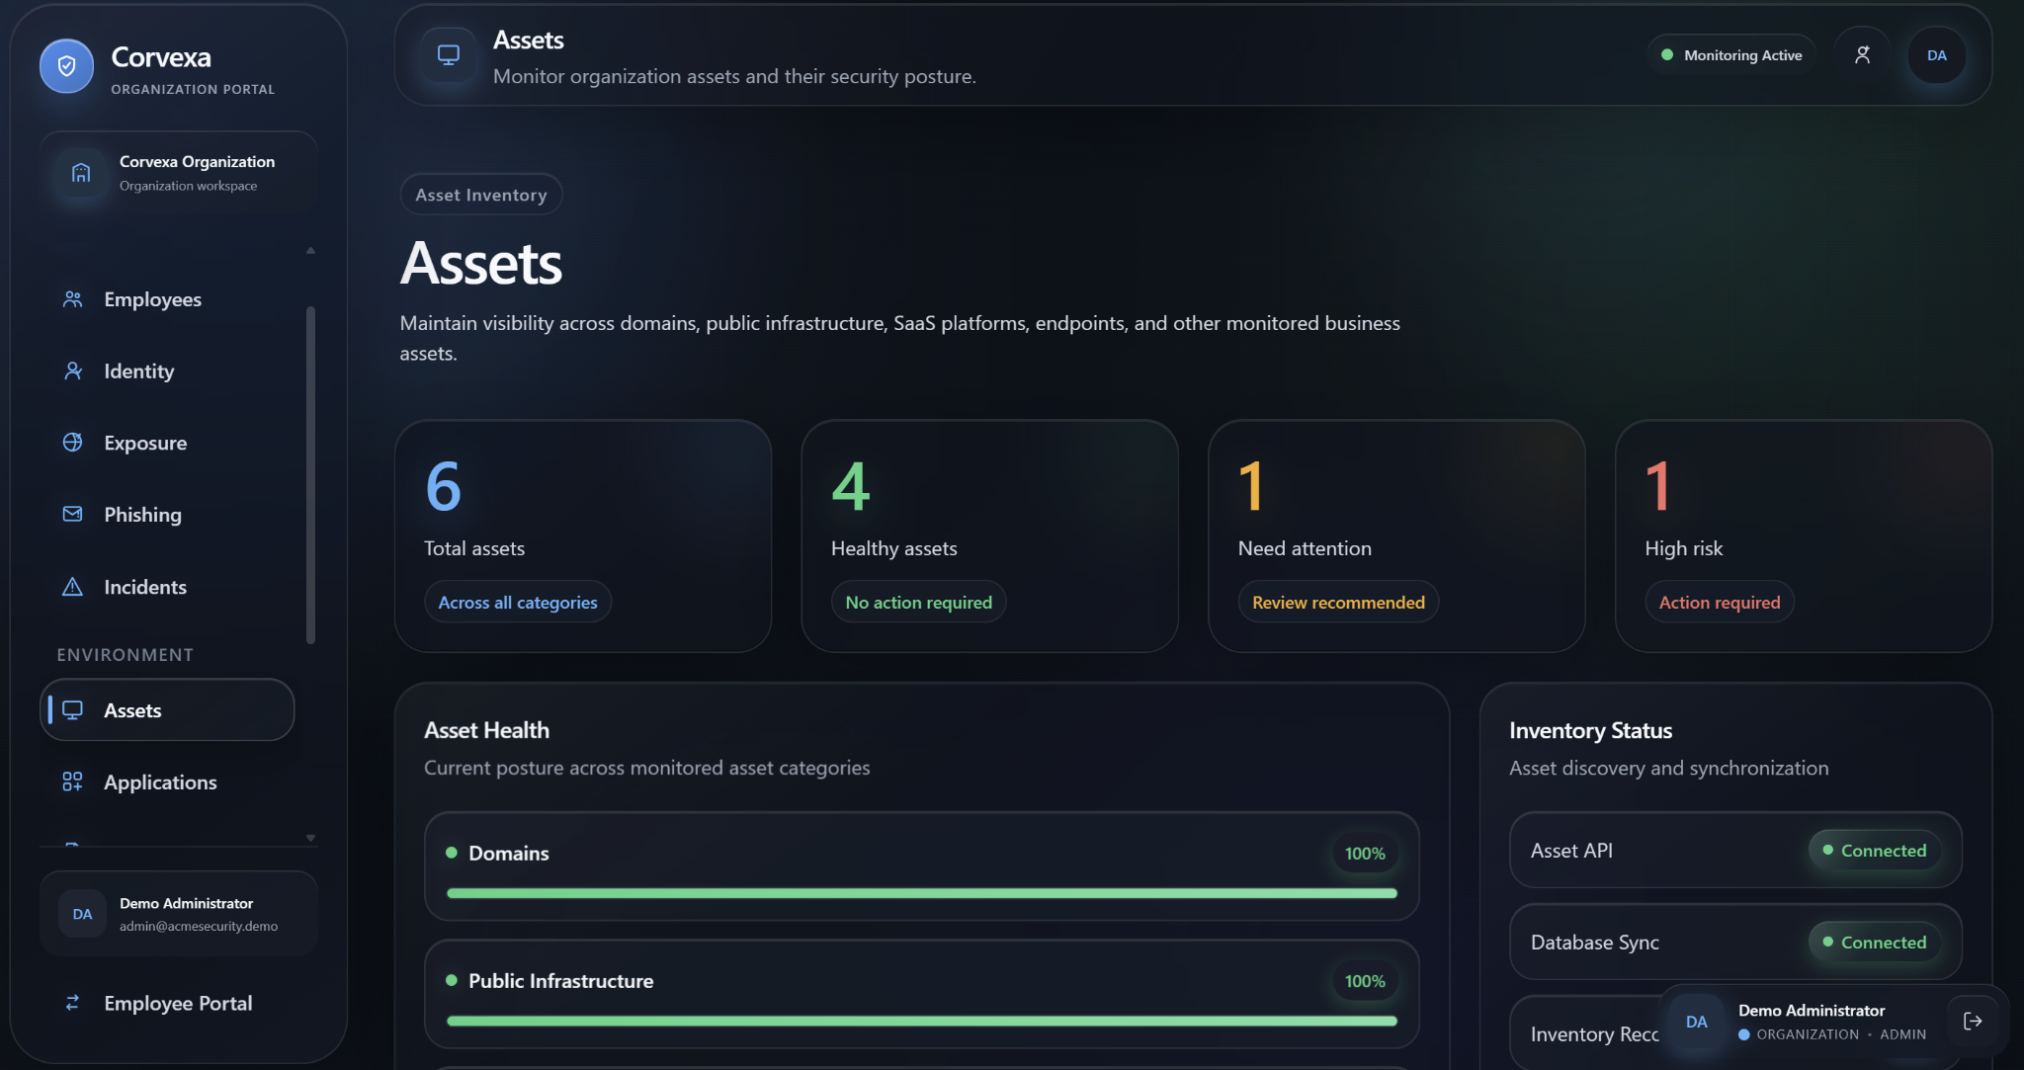Click the monitor icon in the header
This screenshot has height=1070, width=2024.
(x=449, y=55)
